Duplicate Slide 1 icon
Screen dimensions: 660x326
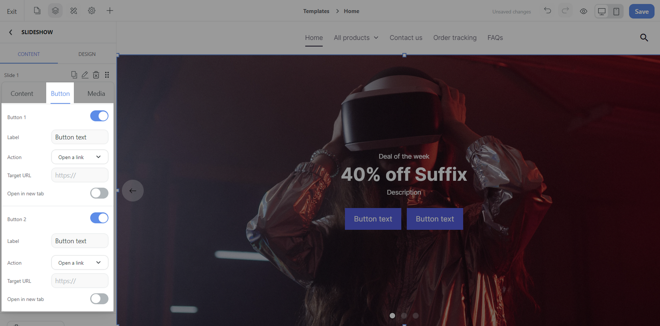74,75
